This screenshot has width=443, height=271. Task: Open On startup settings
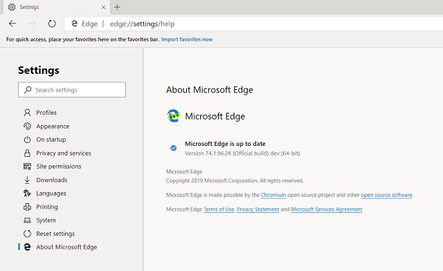point(51,140)
